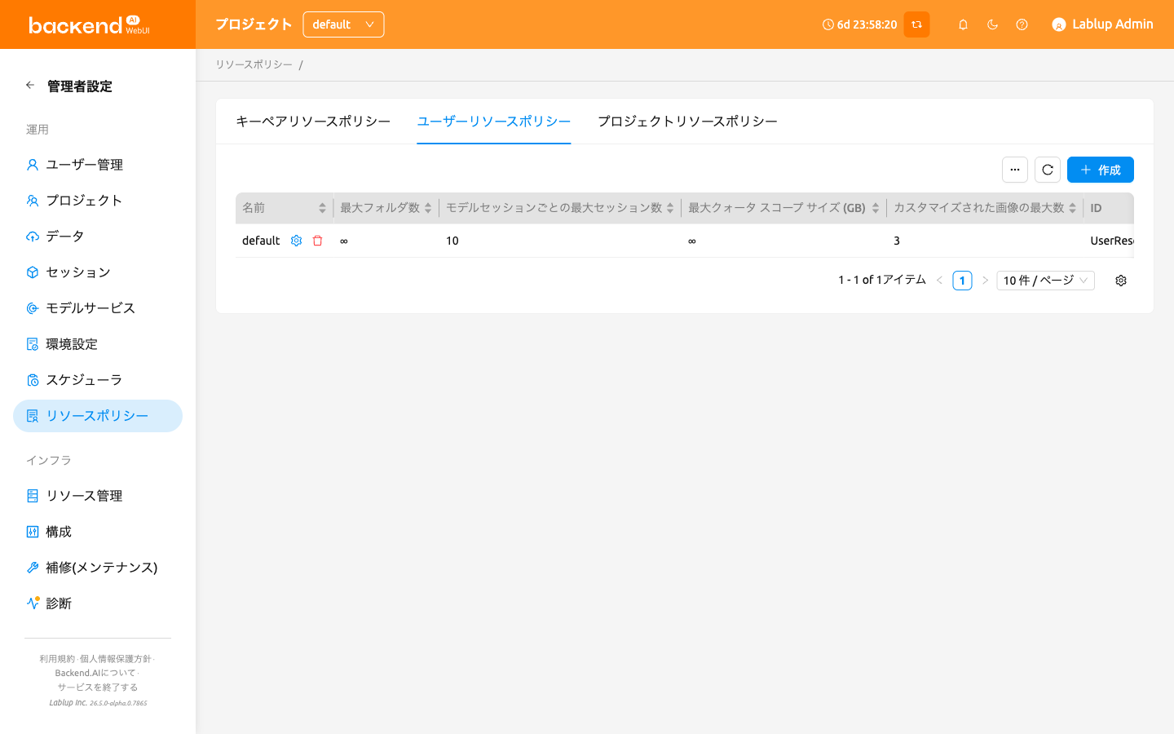Screen dimensions: 1174x734
Task: Click the 作成 create button
Action: tap(1101, 170)
